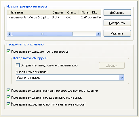The height and width of the screenshot is (117, 139).
Task: Disable Проверять входящую почту на вирусы checkbox
Action: click(8, 51)
